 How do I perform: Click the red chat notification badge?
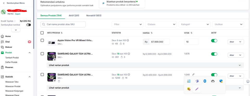(x=29, y=42)
